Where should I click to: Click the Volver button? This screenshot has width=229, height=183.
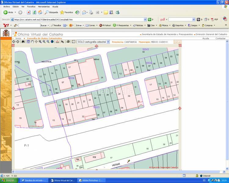[x=177, y=42]
